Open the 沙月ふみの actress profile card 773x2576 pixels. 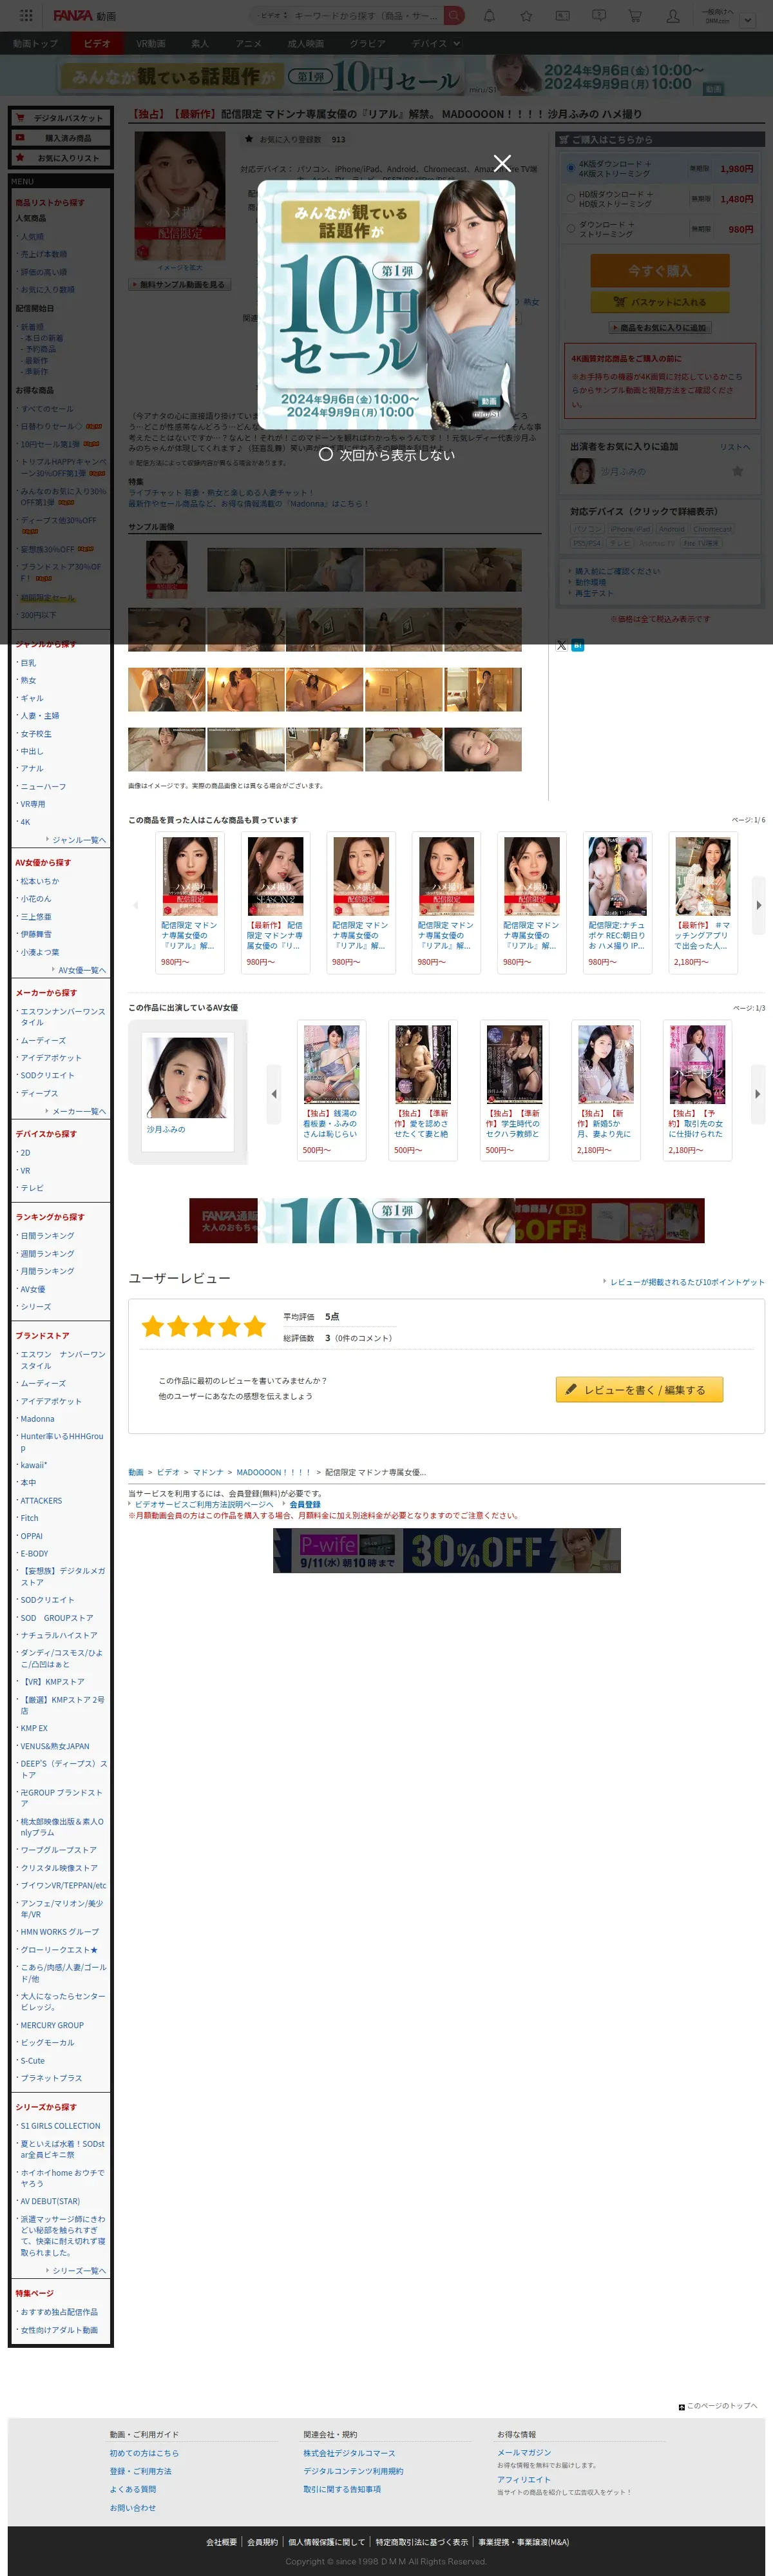(187, 1091)
